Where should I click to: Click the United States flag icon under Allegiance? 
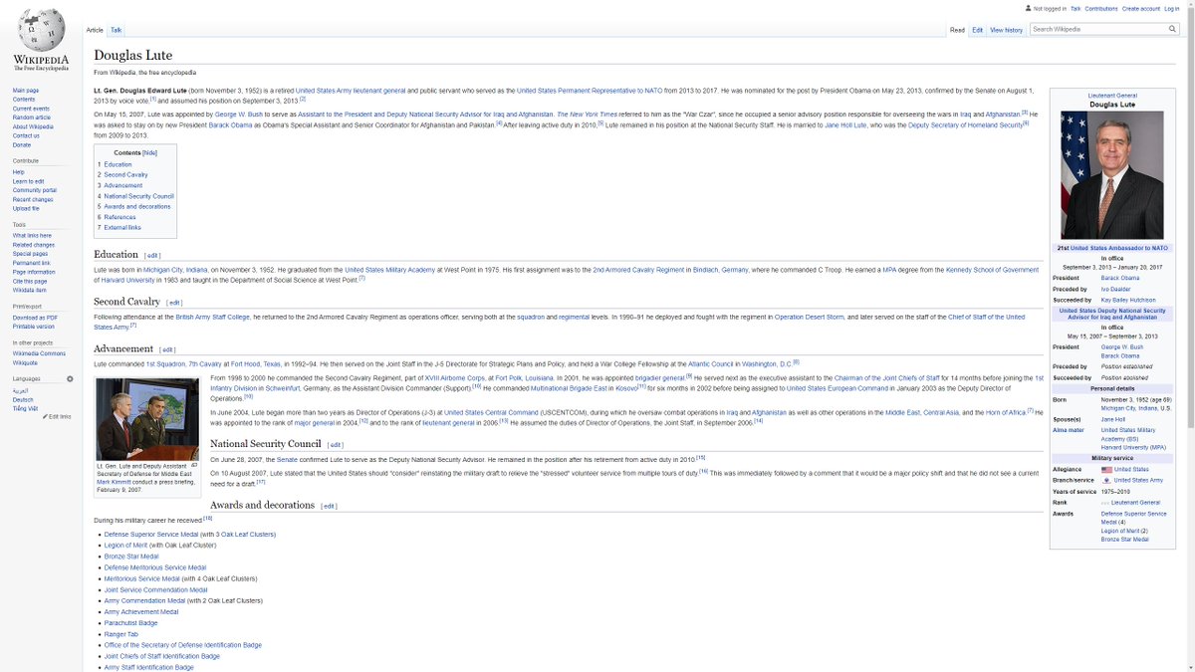point(1106,469)
